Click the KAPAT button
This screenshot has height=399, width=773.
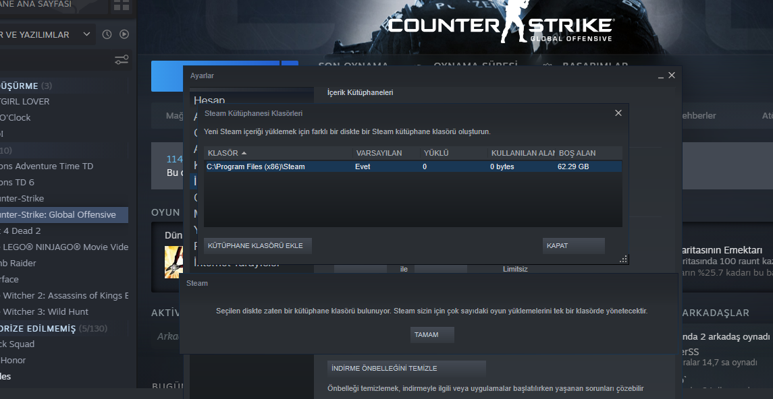pos(573,245)
